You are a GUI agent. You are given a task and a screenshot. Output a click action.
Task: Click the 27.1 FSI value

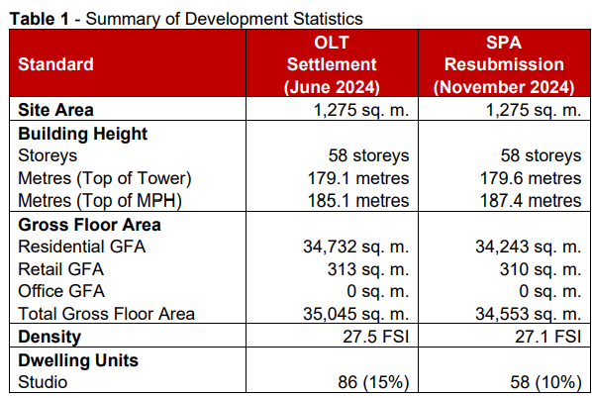[547, 337]
